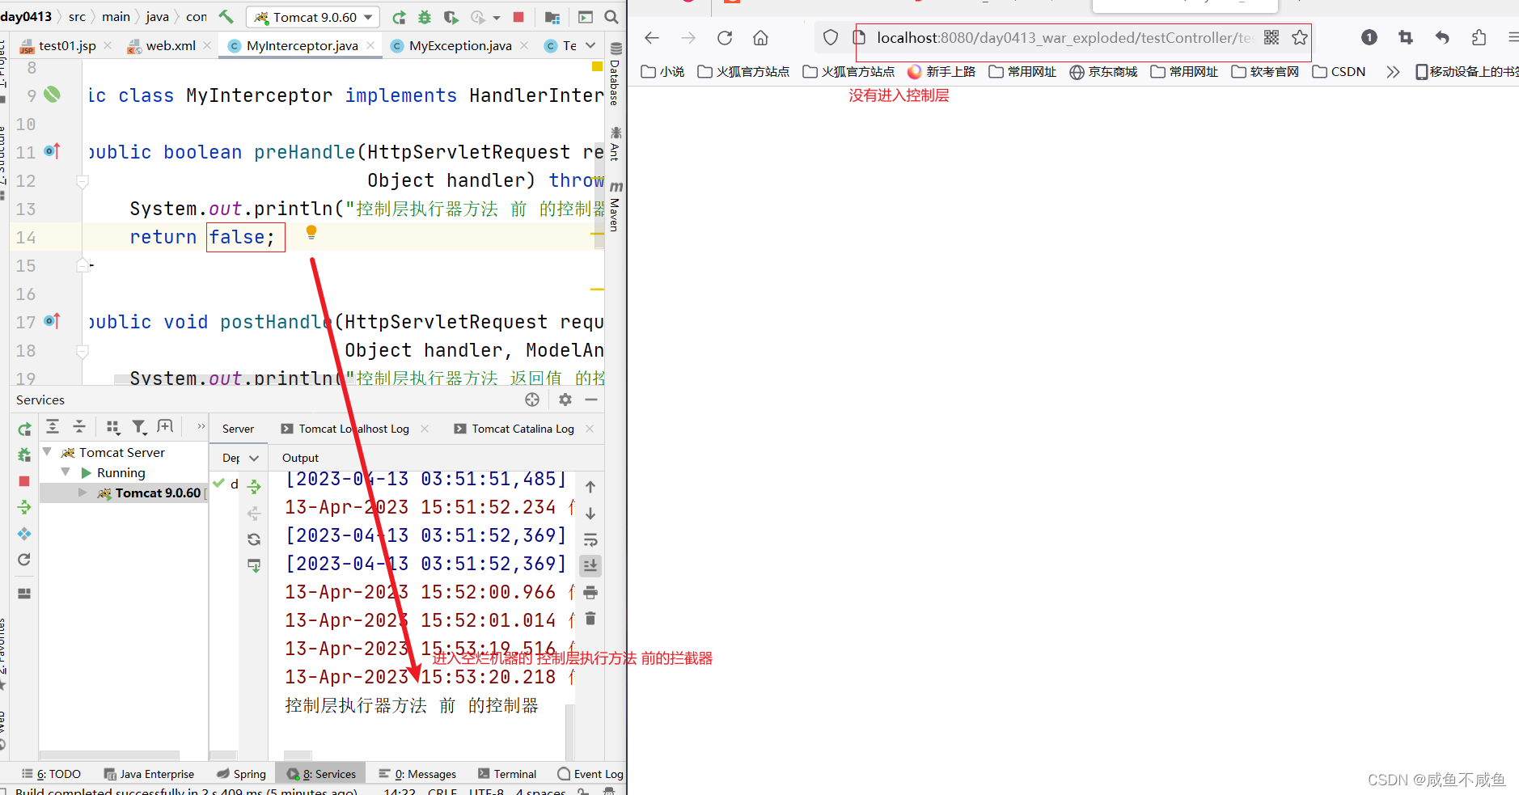Switch to the test01.jsp editor tab

[66, 45]
